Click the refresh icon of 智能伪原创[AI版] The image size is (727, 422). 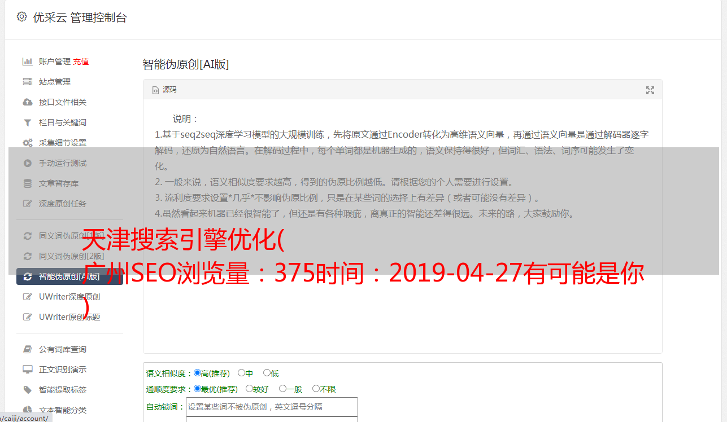(27, 276)
